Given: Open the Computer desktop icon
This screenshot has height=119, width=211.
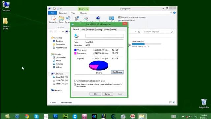Looking at the screenshot, I should pyautogui.click(x=6, y=6).
